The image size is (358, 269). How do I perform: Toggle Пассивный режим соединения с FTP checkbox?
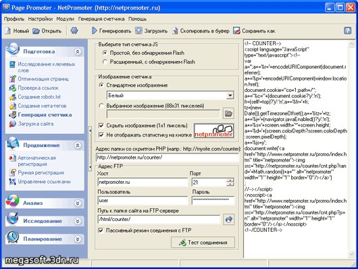click(101, 230)
